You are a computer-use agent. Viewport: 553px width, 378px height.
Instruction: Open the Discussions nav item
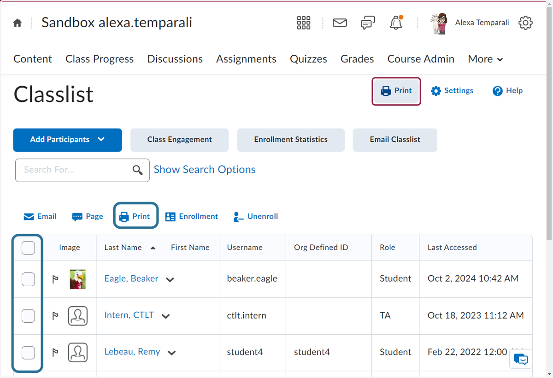point(175,59)
